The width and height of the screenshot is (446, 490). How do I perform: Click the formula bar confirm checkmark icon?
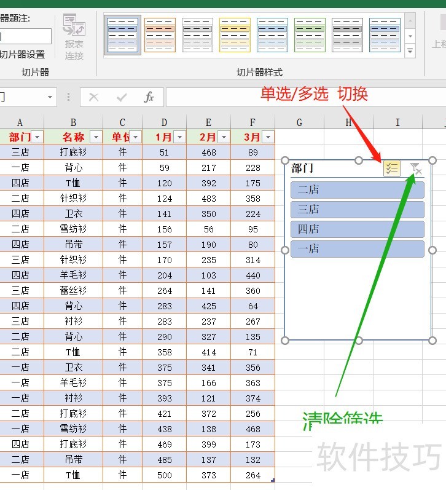click(x=122, y=97)
